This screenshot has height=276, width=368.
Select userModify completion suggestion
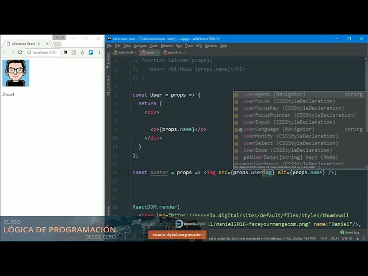(x=299, y=136)
